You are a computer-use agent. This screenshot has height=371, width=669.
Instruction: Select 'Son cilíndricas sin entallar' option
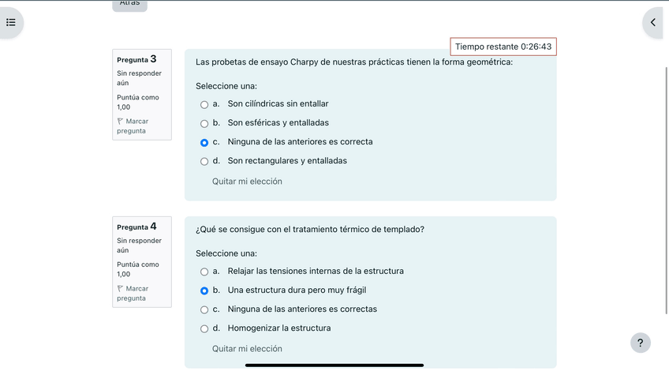coord(204,104)
